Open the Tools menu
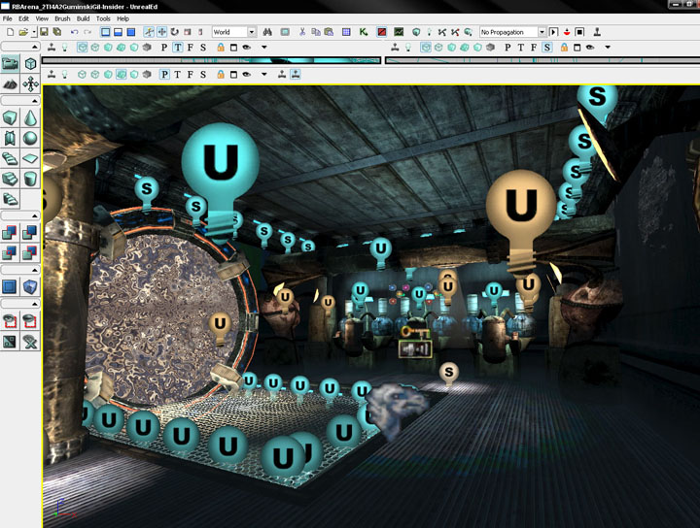This screenshot has width=700, height=528. [103, 18]
